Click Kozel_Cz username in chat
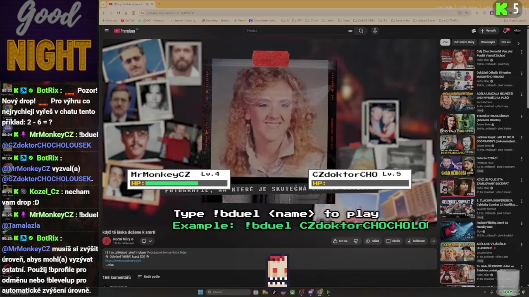 click(44, 192)
